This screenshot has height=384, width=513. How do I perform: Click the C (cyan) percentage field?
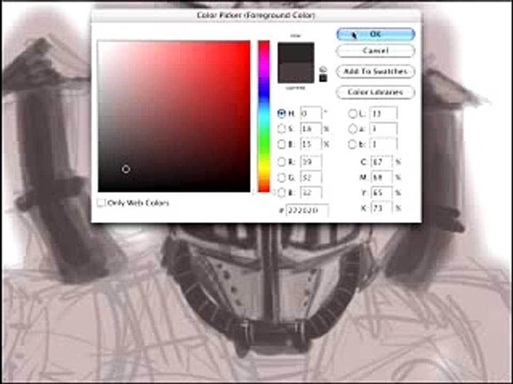pos(382,162)
